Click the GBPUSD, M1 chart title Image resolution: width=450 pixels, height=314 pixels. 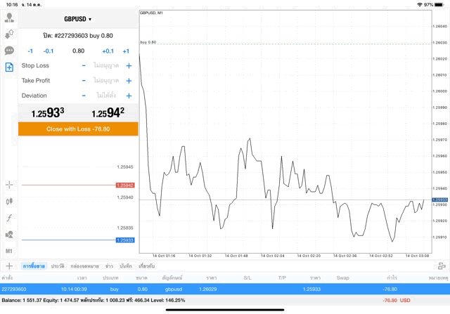pyautogui.click(x=151, y=13)
